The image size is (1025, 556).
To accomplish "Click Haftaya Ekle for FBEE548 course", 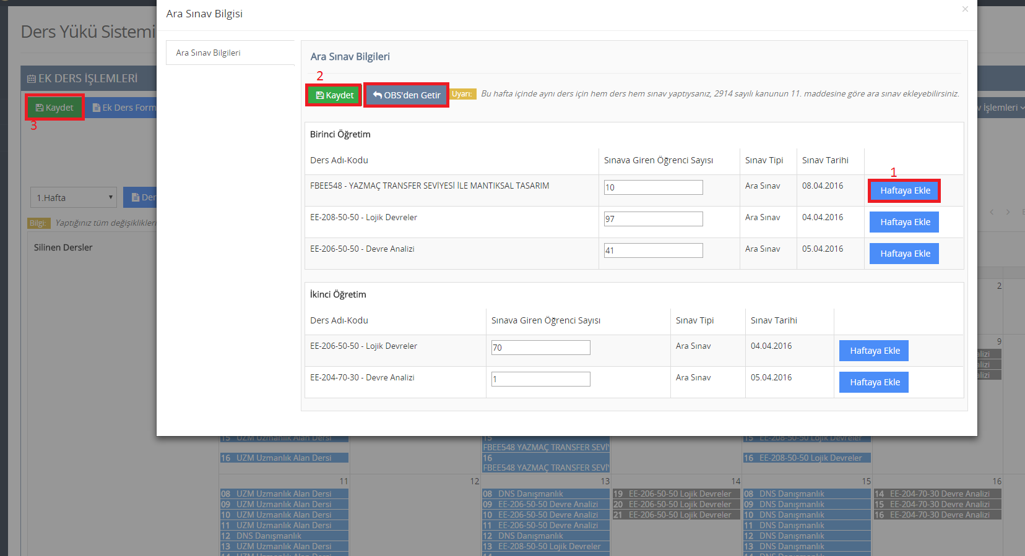I will tap(904, 190).
